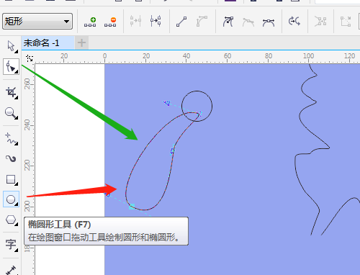This screenshot has height=275, width=360.
Task: Select the Shape tool
Action: (x=11, y=67)
